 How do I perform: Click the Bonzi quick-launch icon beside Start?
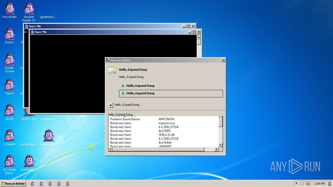33,184
